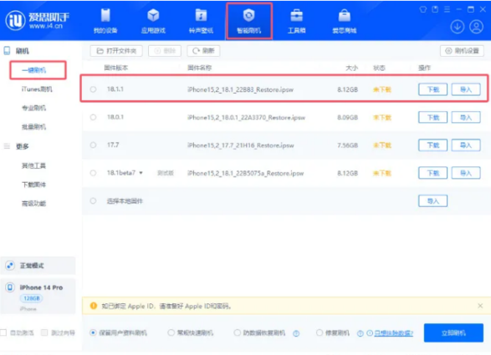Visit the 爱思商城 store tab
The height and width of the screenshot is (355, 491).
[x=345, y=21]
